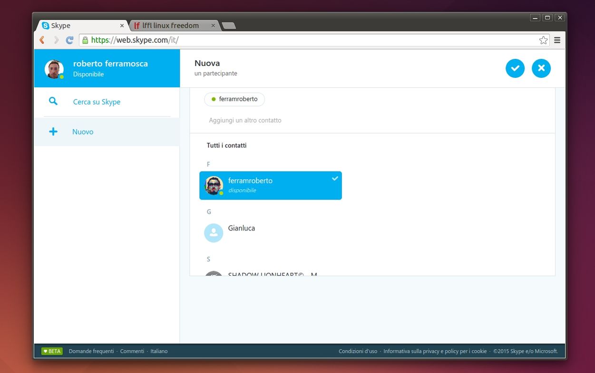Click the search icon next to Cerca su Skype
Image resolution: width=595 pixels, height=373 pixels.
pyautogui.click(x=53, y=101)
